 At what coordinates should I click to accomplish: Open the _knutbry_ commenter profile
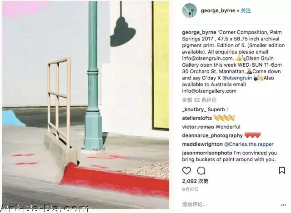pyautogui.click(x=194, y=109)
